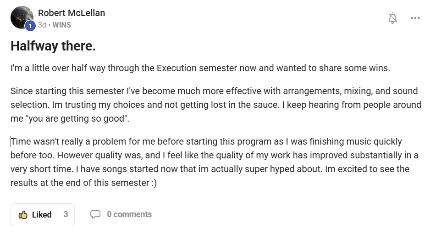
Task: Click the paragraph mentioning the Execution semester
Action: point(200,68)
